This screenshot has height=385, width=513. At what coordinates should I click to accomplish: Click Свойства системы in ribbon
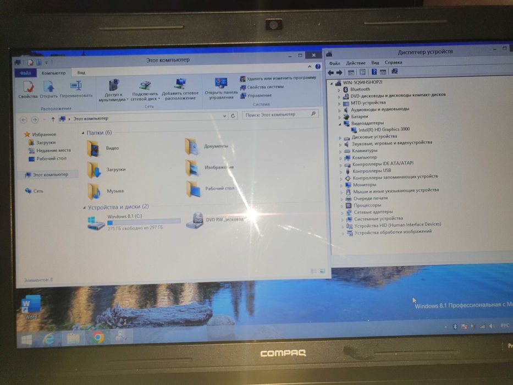pyautogui.click(x=262, y=87)
